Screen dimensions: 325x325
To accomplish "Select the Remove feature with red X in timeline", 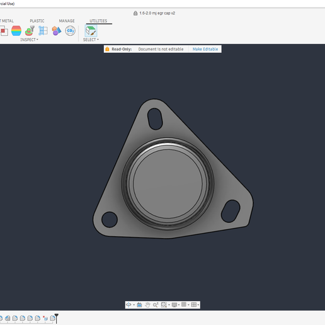I will 45,318.
